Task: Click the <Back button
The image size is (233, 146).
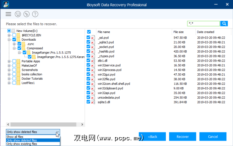Action: point(152,137)
